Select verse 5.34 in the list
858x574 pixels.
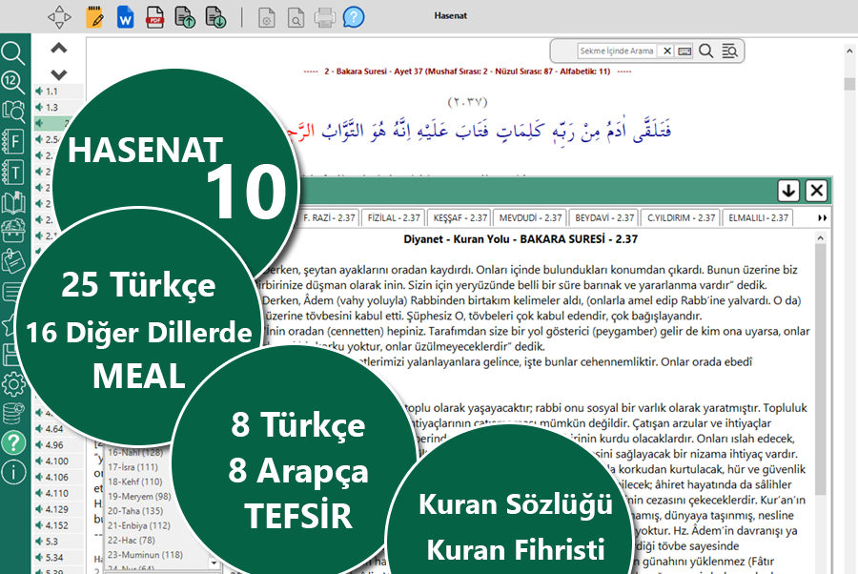(x=58, y=558)
